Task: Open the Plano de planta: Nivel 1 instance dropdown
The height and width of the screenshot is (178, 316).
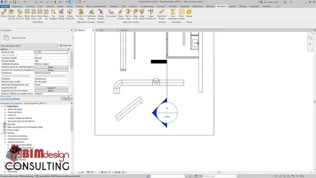Action: pyautogui.click(x=57, y=45)
